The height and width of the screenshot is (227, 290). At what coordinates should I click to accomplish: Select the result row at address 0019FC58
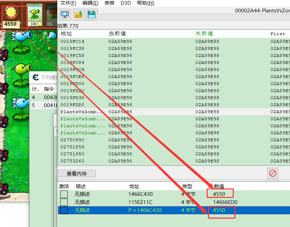(x=174, y=56)
